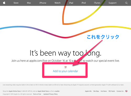Choose region via US flag icon
The width and height of the screenshot is (131, 96).
[x=126, y=91]
